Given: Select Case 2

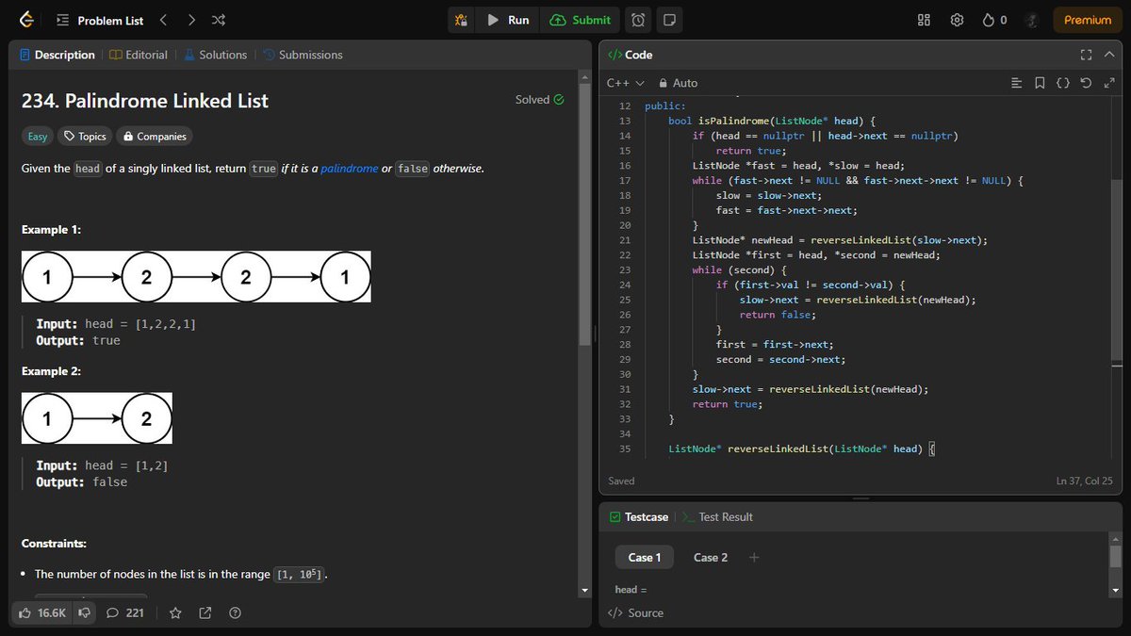Looking at the screenshot, I should click(x=711, y=557).
